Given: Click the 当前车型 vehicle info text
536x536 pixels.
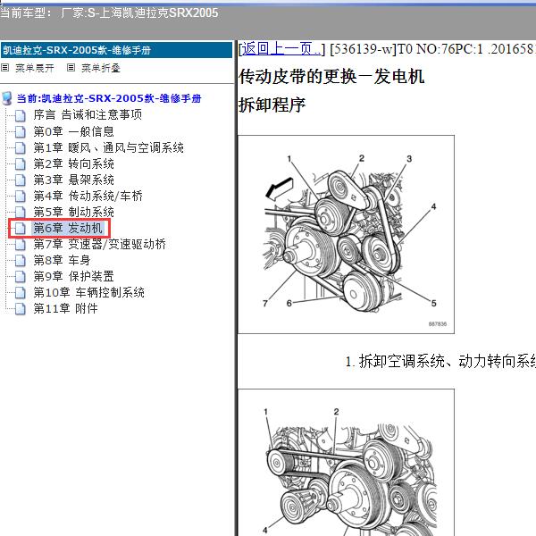Looking at the screenshot, I should pyautogui.click(x=109, y=13).
